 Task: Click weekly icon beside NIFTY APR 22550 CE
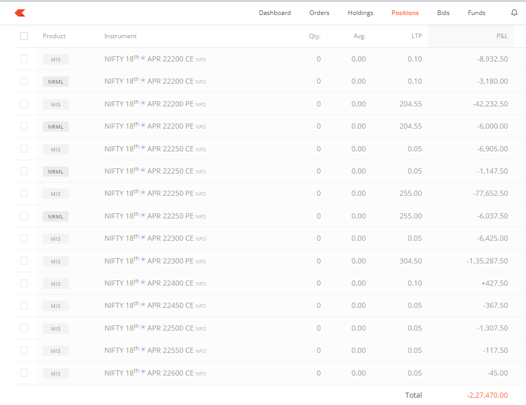point(143,349)
